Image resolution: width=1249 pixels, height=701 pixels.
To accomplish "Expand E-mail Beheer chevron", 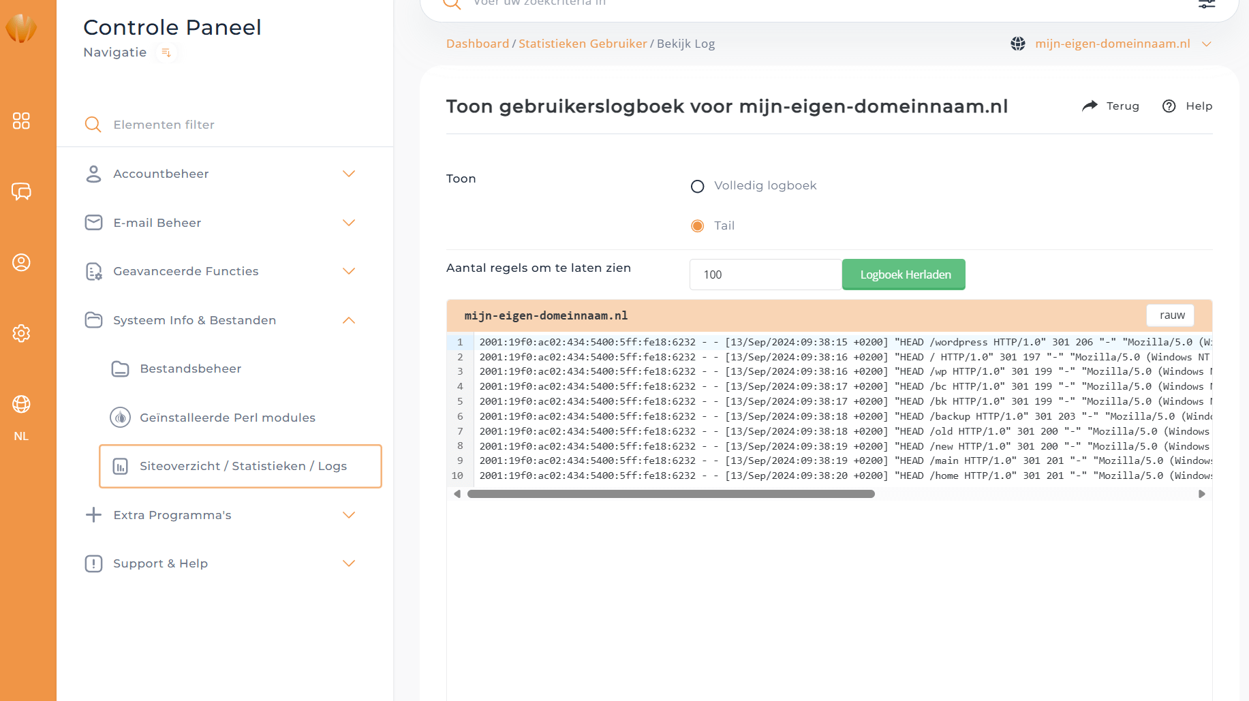I will [x=349, y=223].
